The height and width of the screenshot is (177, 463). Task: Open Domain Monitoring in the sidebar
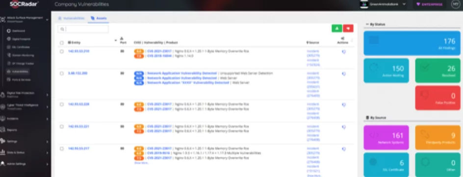[23, 55]
